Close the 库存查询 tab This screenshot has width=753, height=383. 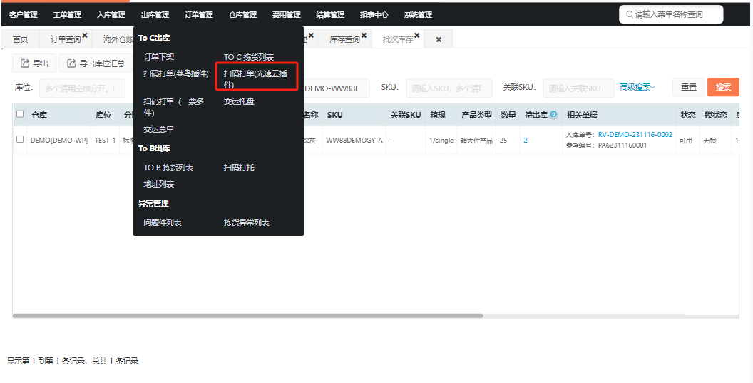364,36
